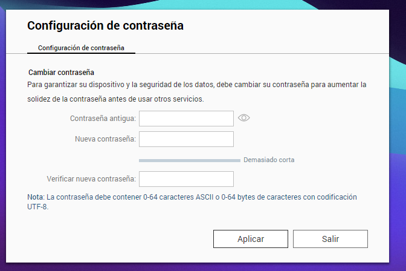Click the Cambiar contraseña section heading

61,73
